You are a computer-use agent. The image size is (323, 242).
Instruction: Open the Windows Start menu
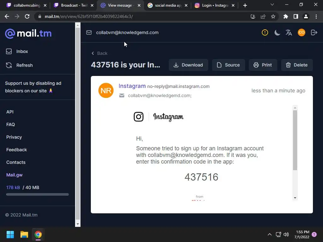pyautogui.click(x=10, y=234)
